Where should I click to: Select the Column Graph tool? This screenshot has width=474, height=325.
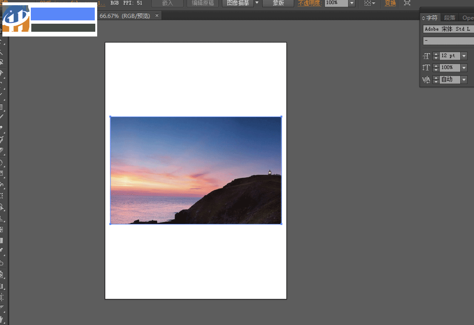[1, 286]
